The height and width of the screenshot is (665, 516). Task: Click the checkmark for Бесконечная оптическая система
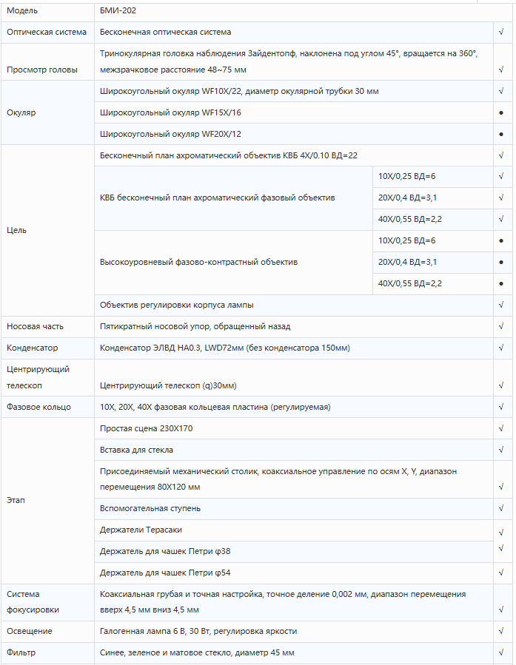pos(502,33)
